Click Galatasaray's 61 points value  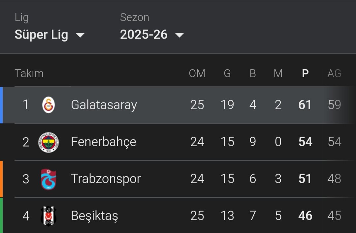tap(305, 105)
